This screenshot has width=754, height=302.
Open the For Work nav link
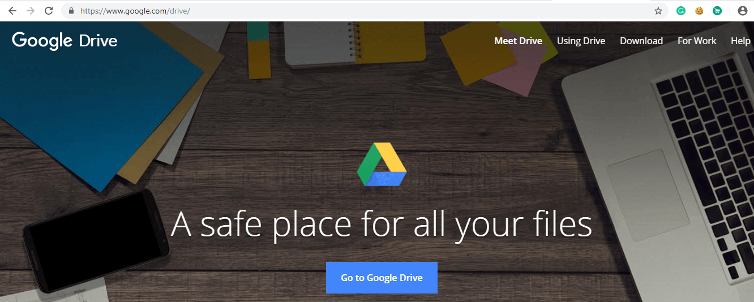pos(697,41)
